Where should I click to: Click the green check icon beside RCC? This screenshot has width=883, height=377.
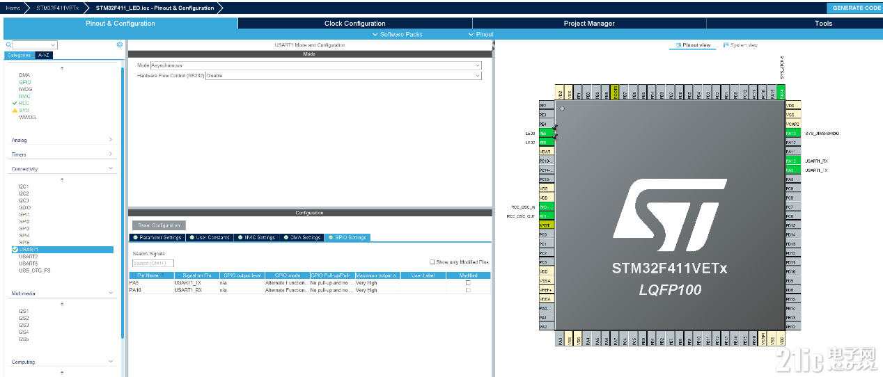click(x=15, y=103)
